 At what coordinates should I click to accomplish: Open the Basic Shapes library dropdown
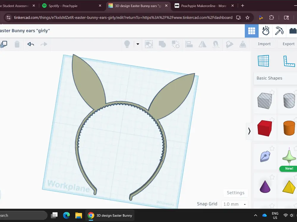275,78
